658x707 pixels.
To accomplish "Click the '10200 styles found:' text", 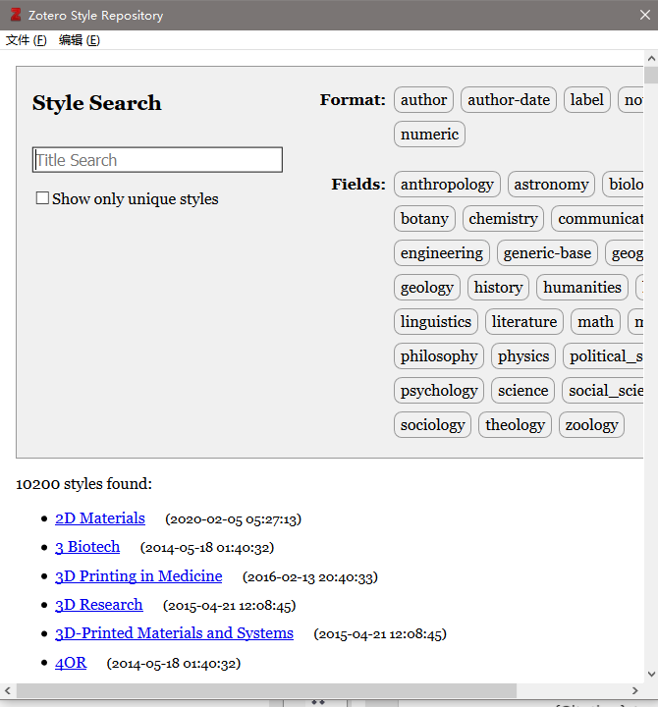I will tap(83, 483).
